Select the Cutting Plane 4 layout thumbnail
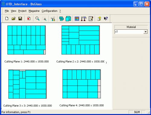The width and height of the screenshot is (151, 115). 82,84
